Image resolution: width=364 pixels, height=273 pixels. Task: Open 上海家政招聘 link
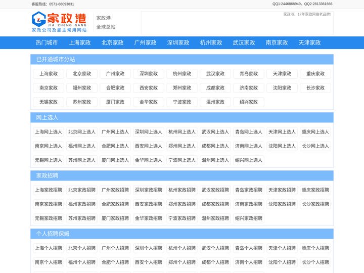49,190
